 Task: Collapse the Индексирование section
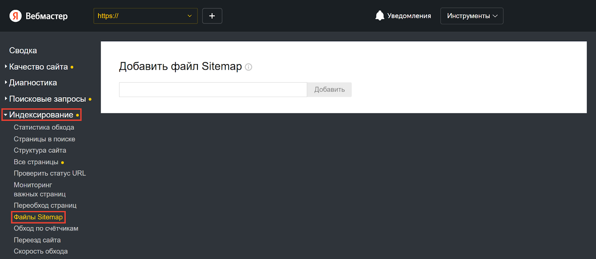41,115
